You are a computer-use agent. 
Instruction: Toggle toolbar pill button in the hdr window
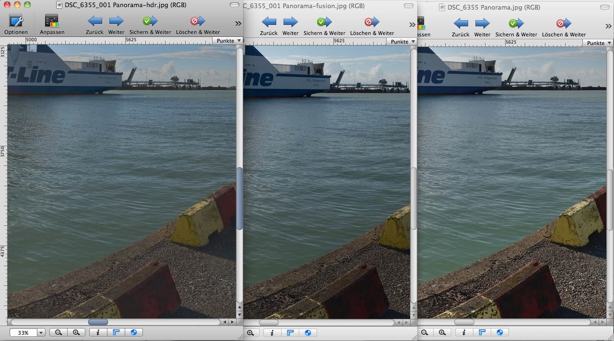pos(234,5)
